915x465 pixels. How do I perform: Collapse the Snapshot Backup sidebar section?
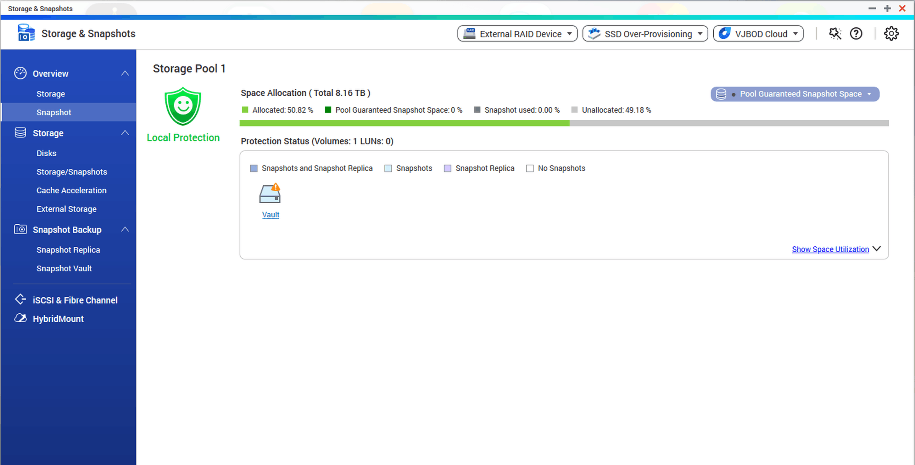pyautogui.click(x=125, y=229)
